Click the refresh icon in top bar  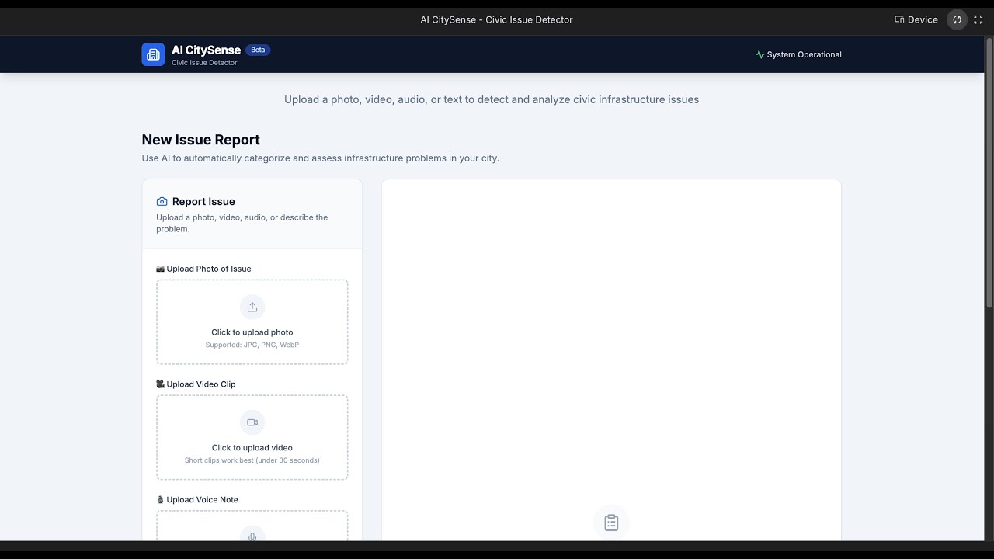click(957, 19)
